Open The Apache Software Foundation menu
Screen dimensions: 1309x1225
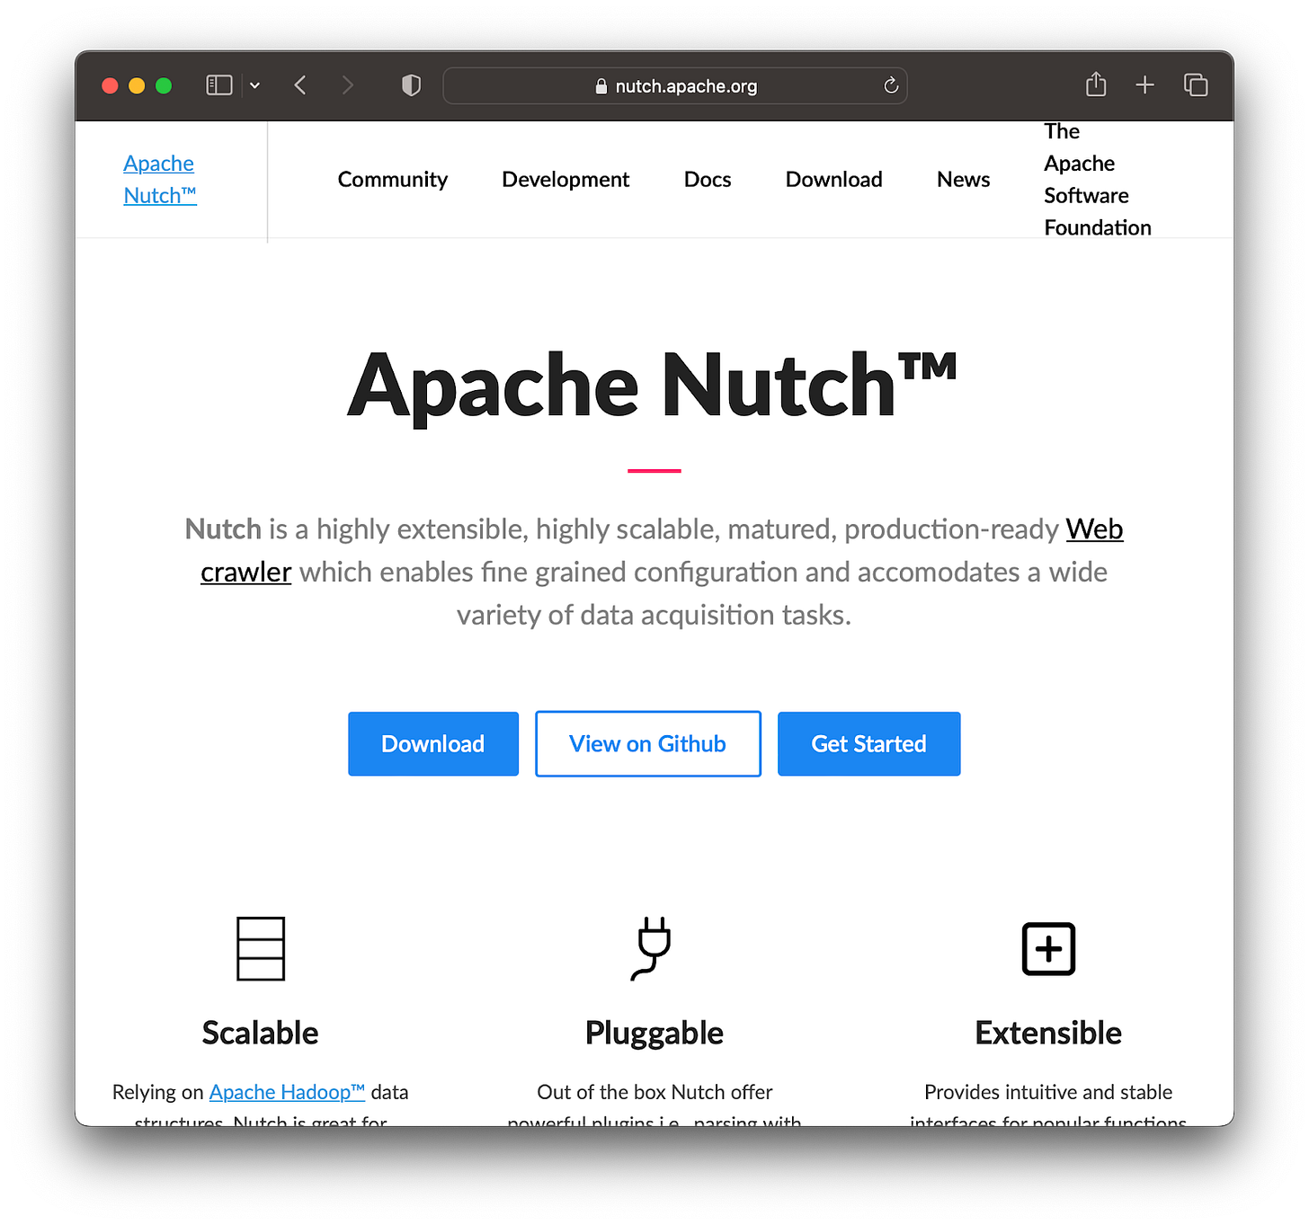[x=1098, y=180]
